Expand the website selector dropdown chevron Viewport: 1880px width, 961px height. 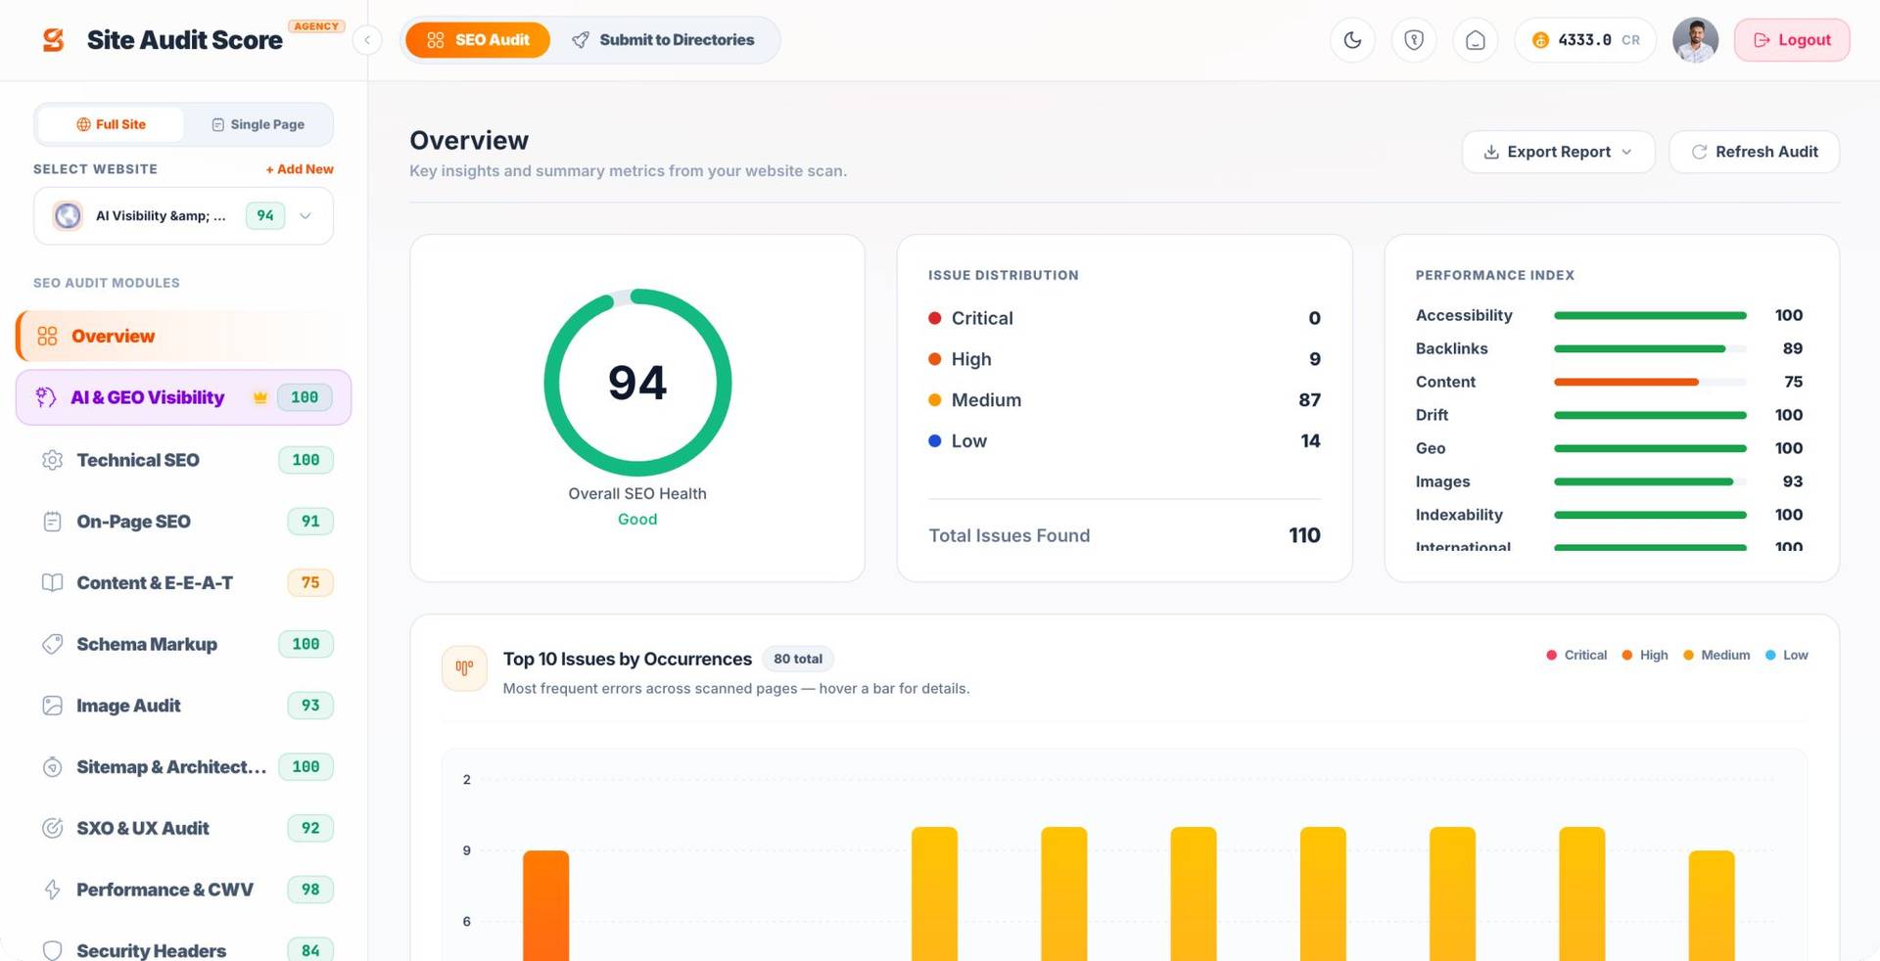click(x=305, y=215)
